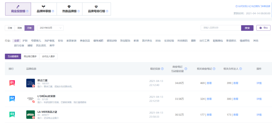Click diamond icon on 热推品牌榜 tab
This screenshot has height=123, width=272.
69,7
